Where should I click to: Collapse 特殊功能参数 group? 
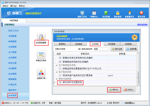pos(57,79)
